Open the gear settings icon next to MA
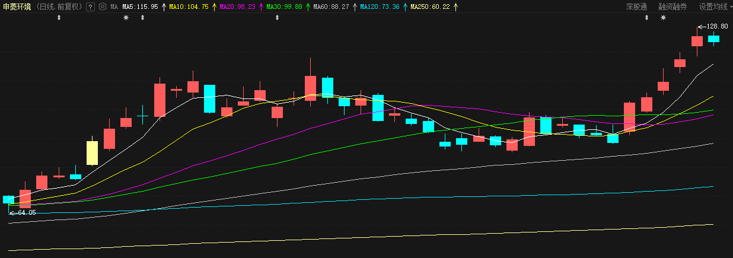The image size is (733, 258). (103, 7)
